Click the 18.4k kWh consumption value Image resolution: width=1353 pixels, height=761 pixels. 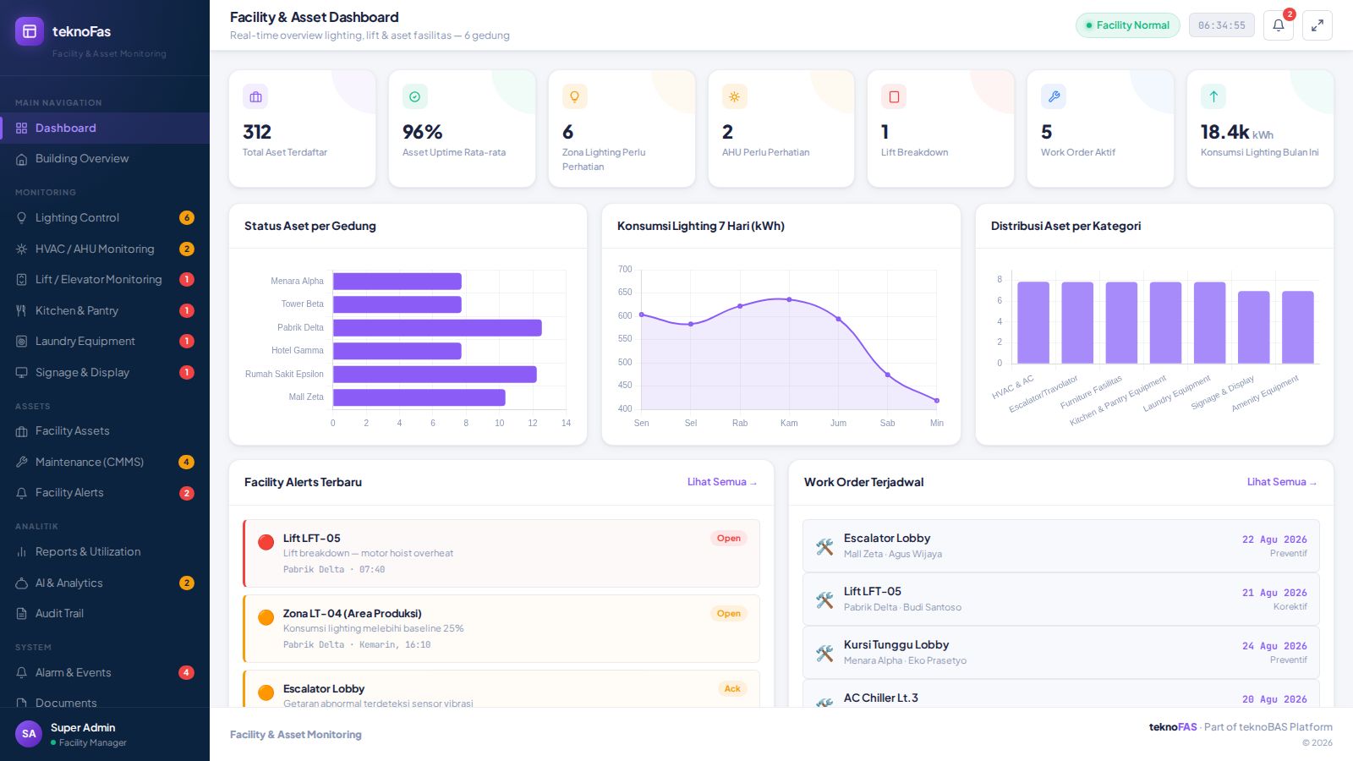(1237, 132)
